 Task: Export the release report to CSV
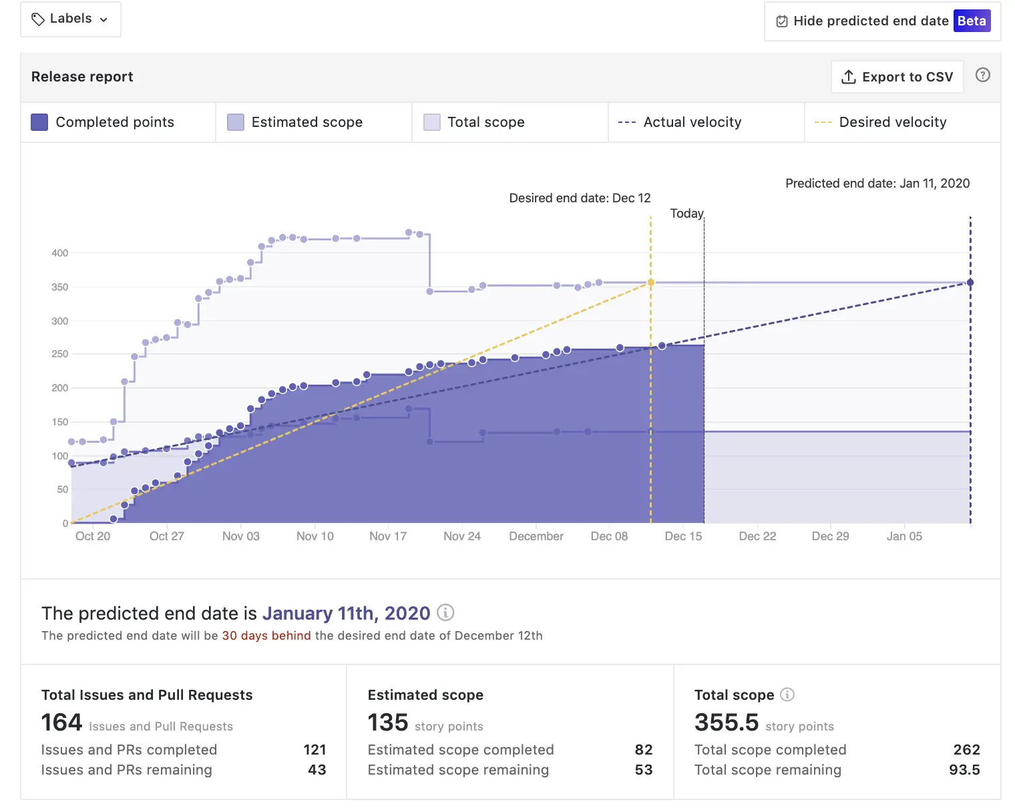897,77
